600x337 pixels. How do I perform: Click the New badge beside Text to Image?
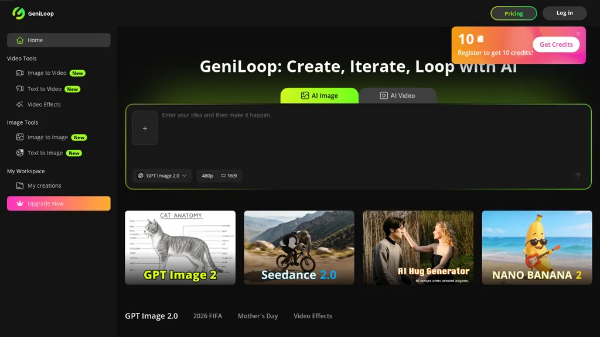[74, 153]
